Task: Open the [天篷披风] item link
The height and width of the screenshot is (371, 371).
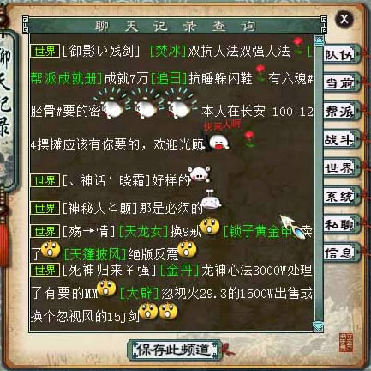Action: click(95, 254)
